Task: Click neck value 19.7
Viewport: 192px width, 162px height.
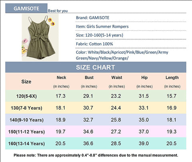Action: pyautogui.click(x=60, y=132)
